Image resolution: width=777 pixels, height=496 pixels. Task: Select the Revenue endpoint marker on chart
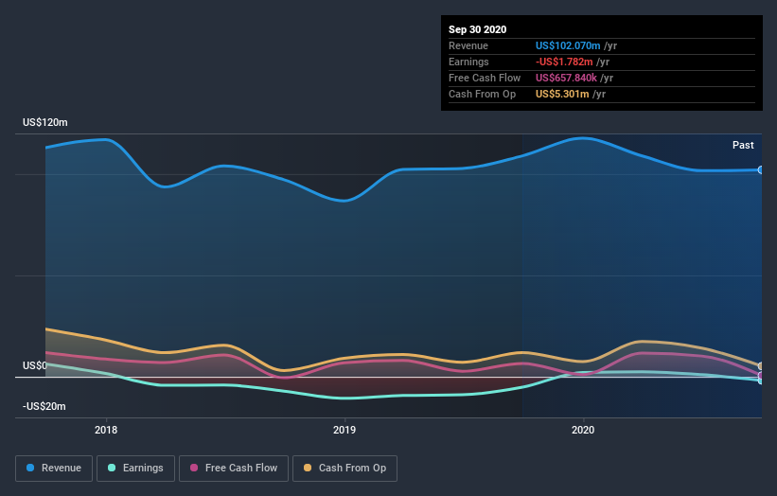tap(761, 170)
